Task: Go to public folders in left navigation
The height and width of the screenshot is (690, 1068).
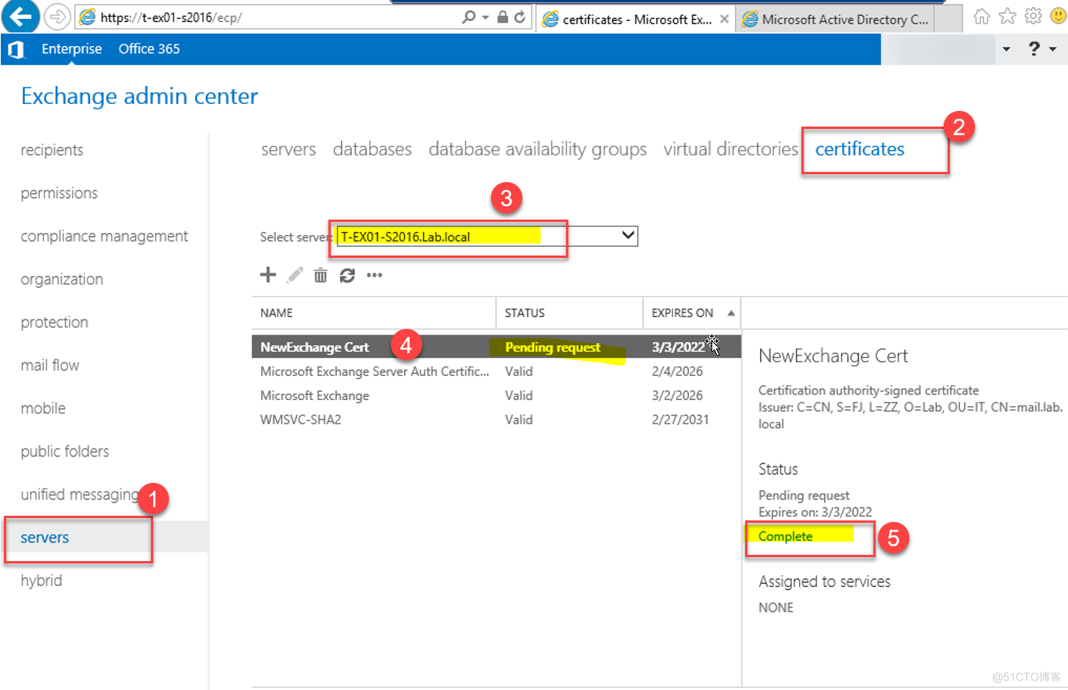Action: click(x=65, y=451)
